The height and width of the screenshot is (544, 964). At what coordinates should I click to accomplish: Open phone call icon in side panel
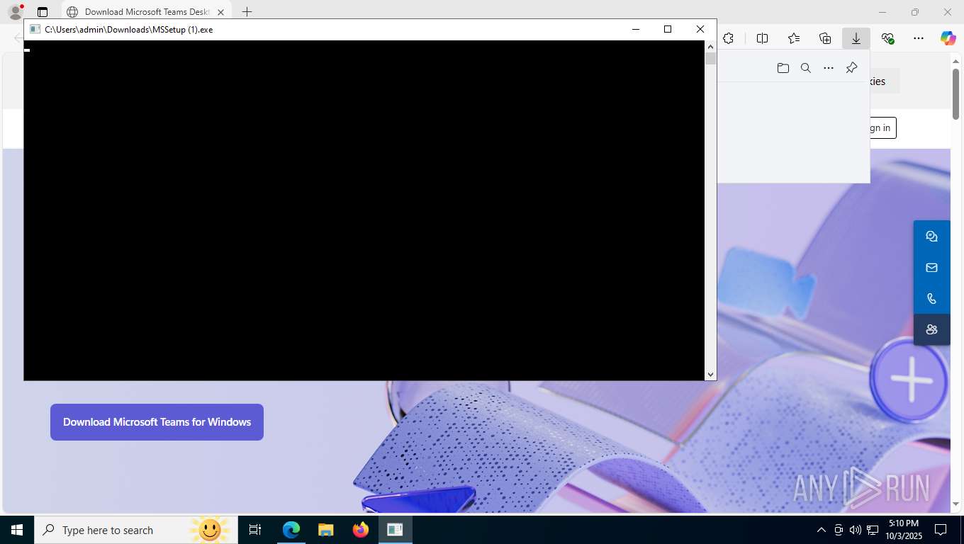pos(931,299)
